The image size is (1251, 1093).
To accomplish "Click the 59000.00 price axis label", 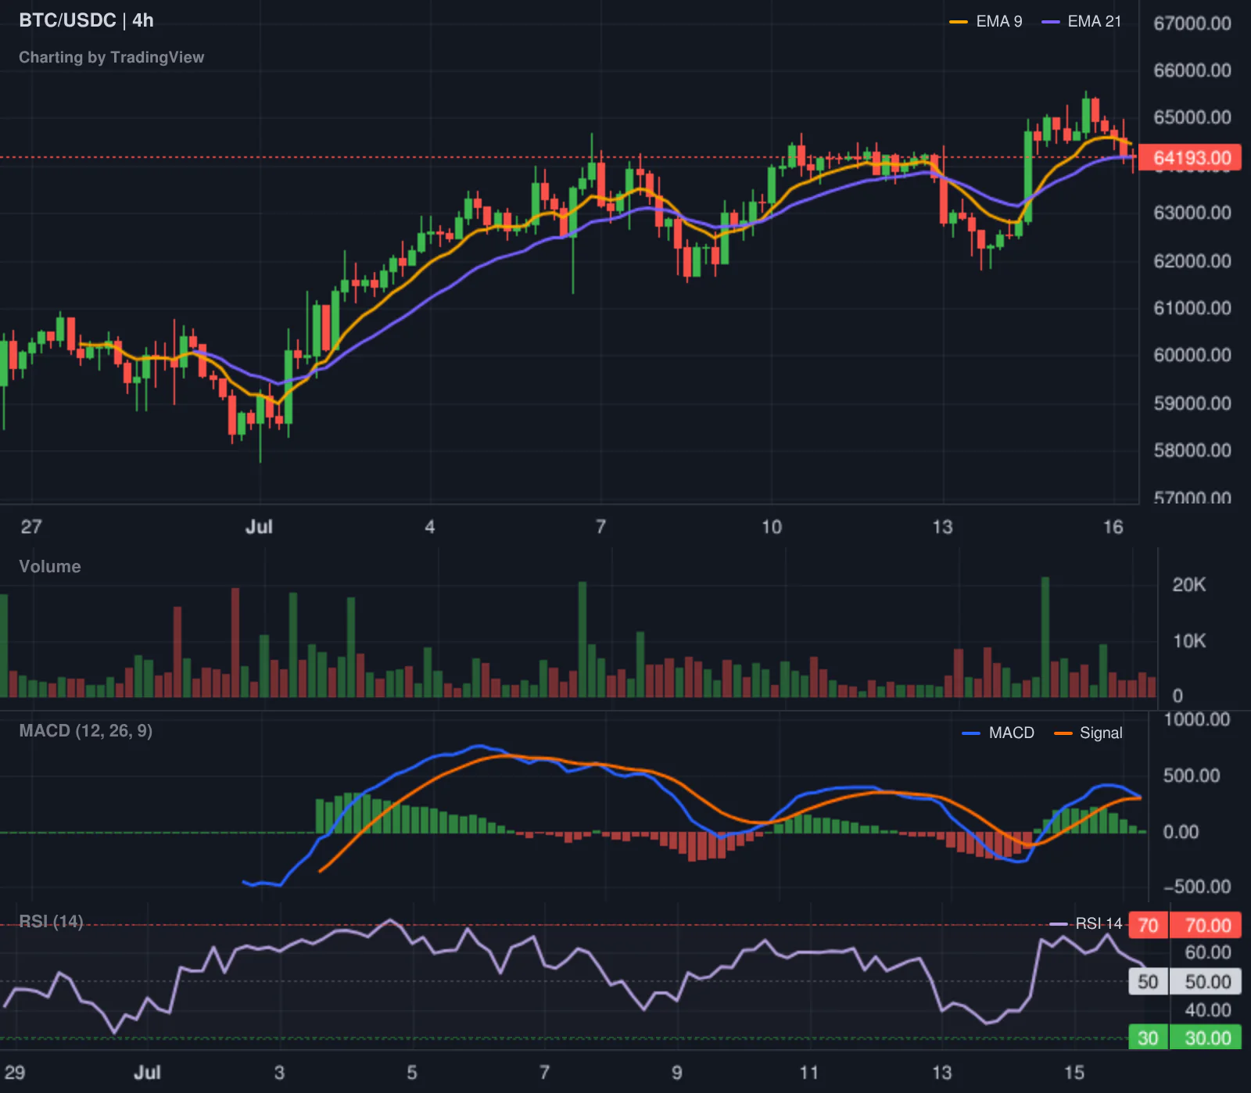I will coord(1192,403).
